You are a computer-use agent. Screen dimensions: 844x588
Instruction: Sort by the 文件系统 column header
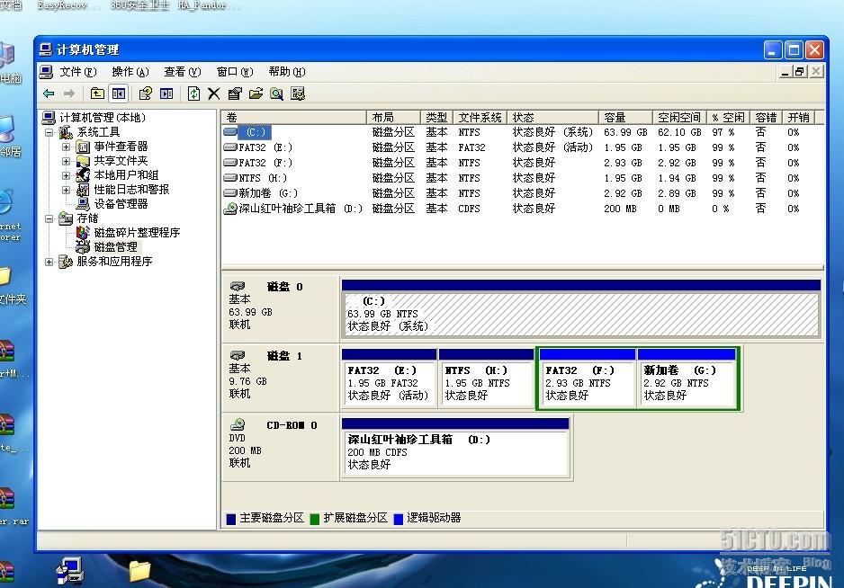480,117
